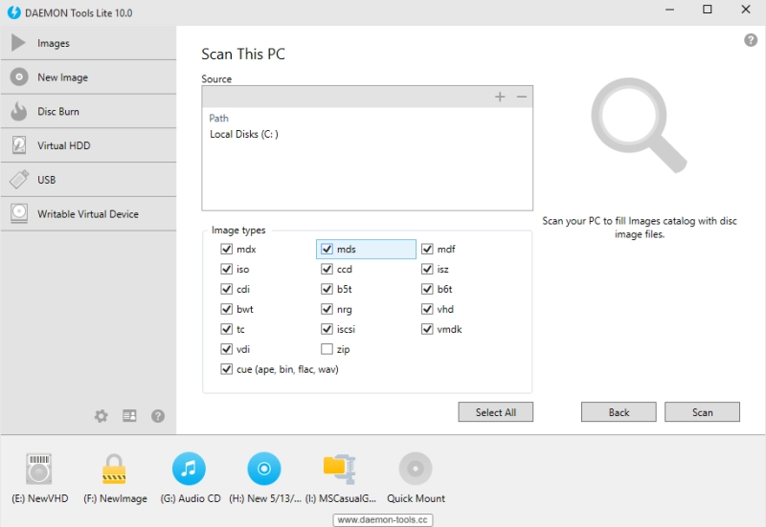The height and width of the screenshot is (527, 766).
Task: Open the sidebar help question icon
Action: tap(158, 416)
